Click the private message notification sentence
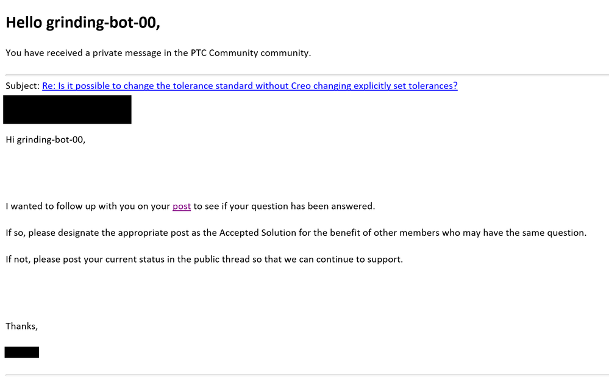Viewport: 609px width, 382px height. pos(158,53)
